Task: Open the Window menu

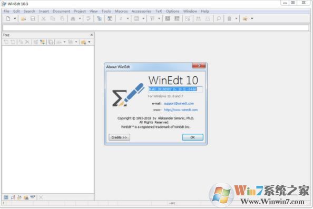Action: pyautogui.click(x=190, y=11)
